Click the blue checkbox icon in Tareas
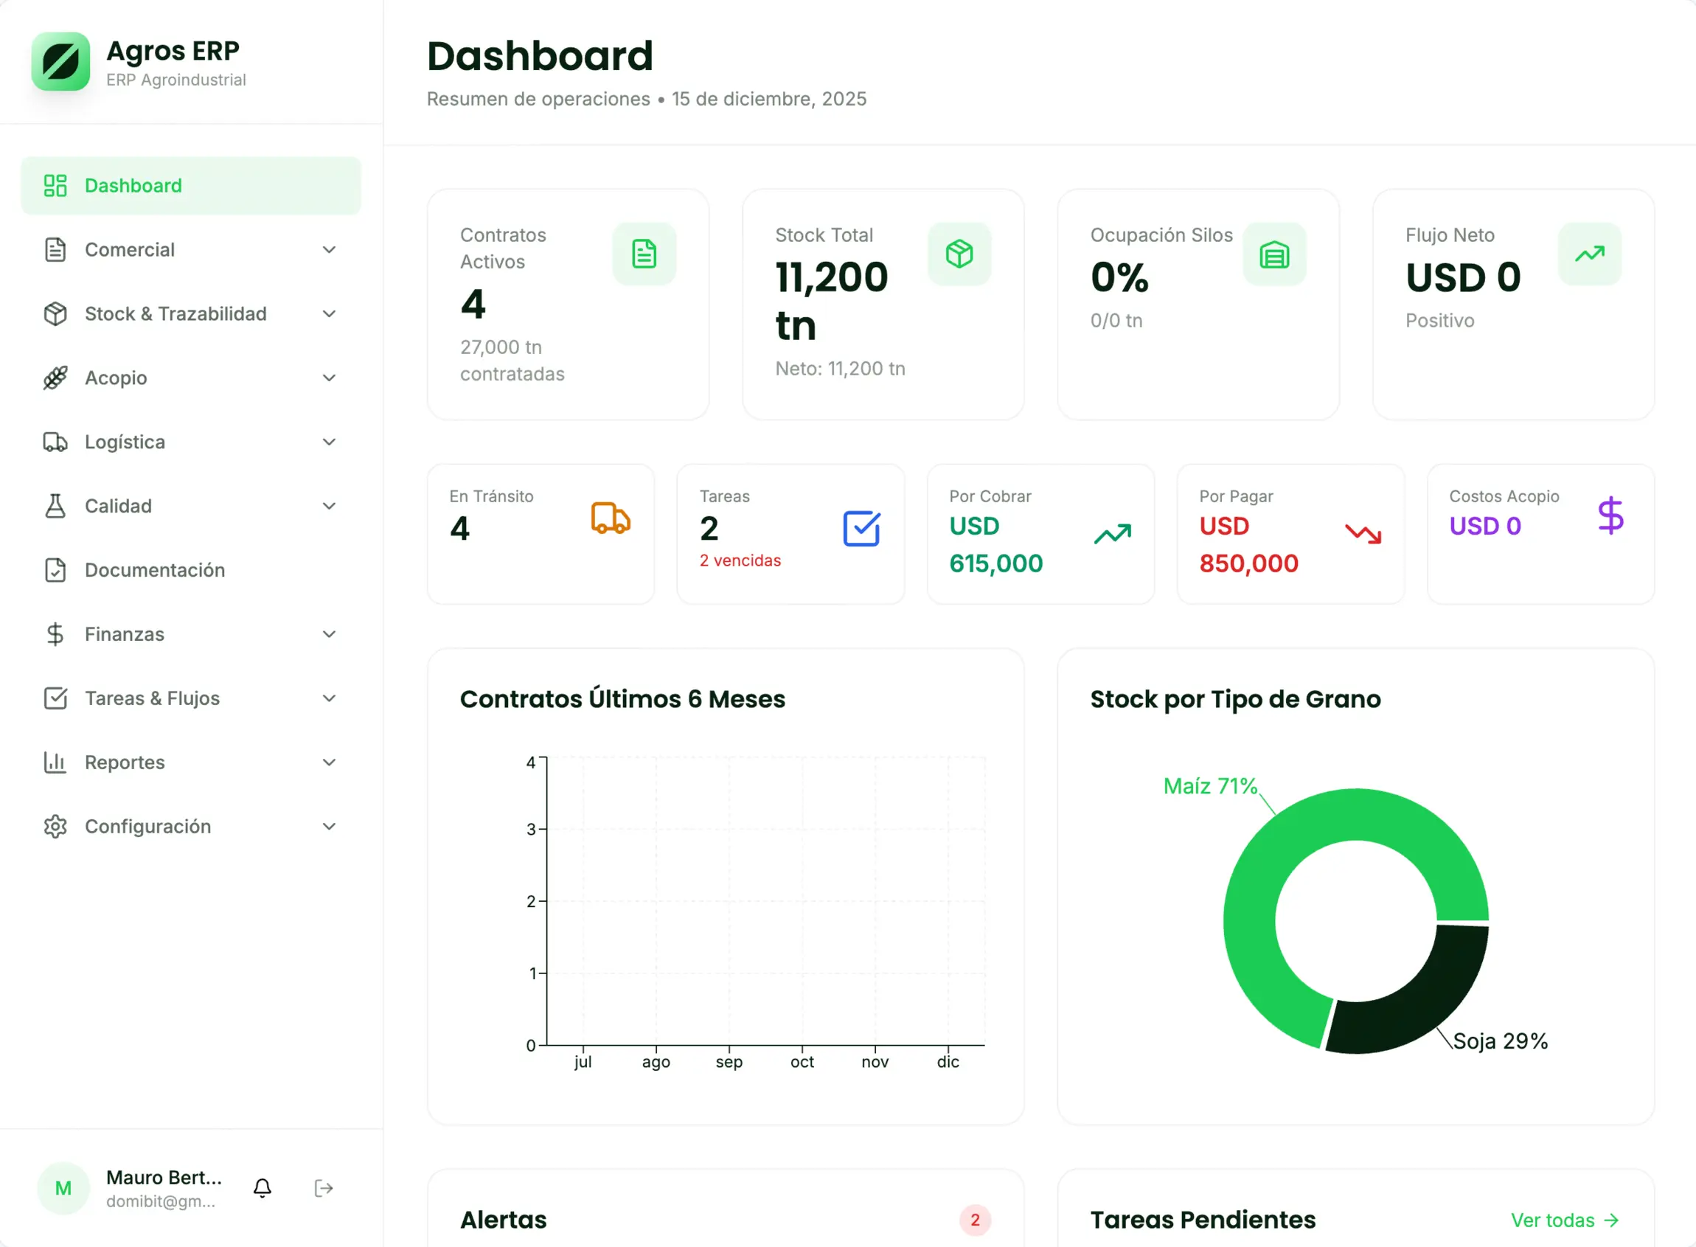Screen dimensions: 1696x1247 [861, 529]
